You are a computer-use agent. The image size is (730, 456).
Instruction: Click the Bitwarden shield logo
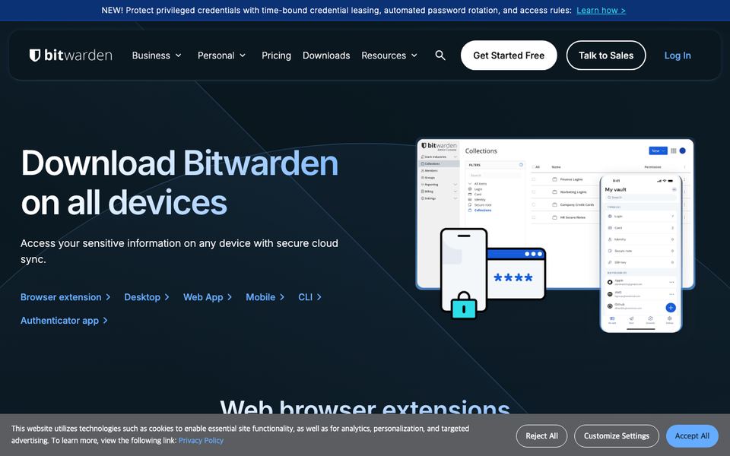click(x=71, y=55)
